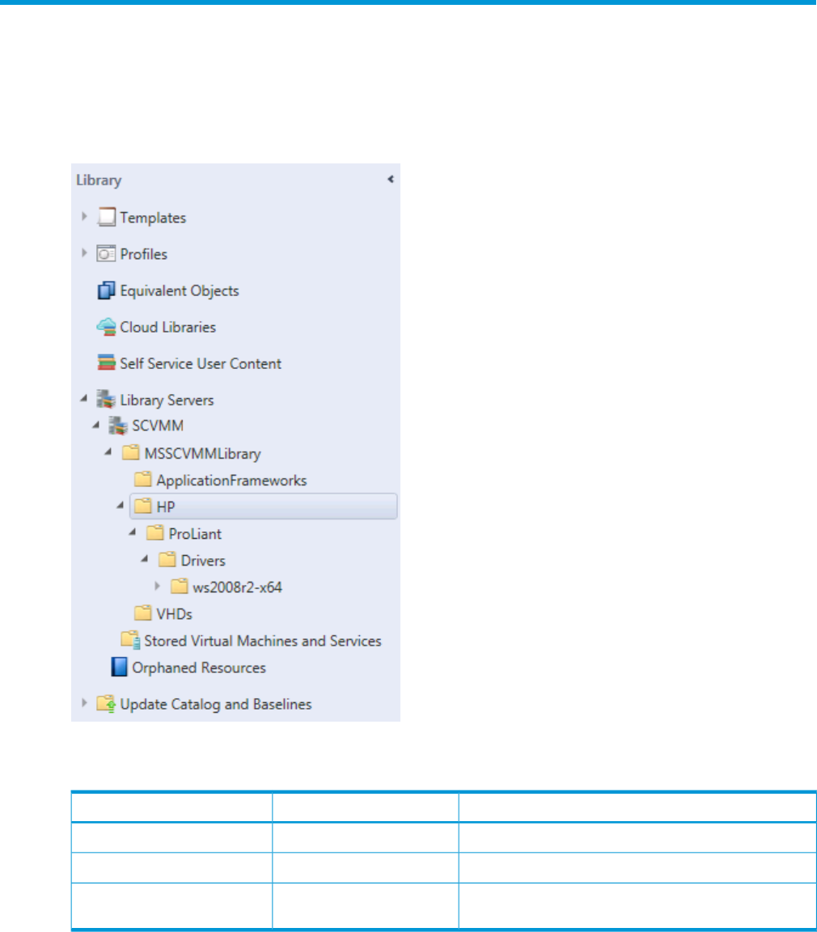817x932 pixels.
Task: Collapse the Drivers folder node
Action: (x=145, y=559)
